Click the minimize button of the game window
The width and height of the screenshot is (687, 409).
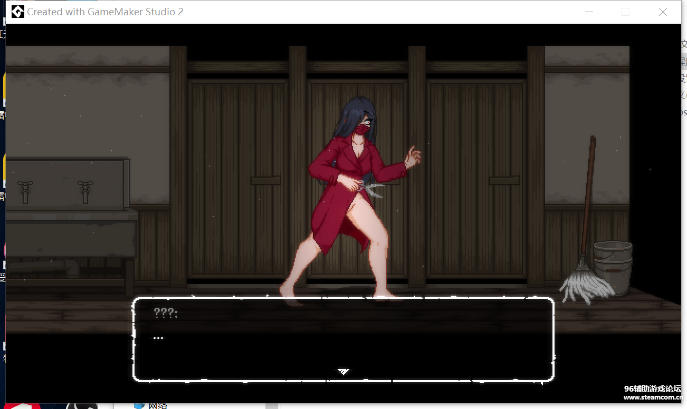coord(589,12)
